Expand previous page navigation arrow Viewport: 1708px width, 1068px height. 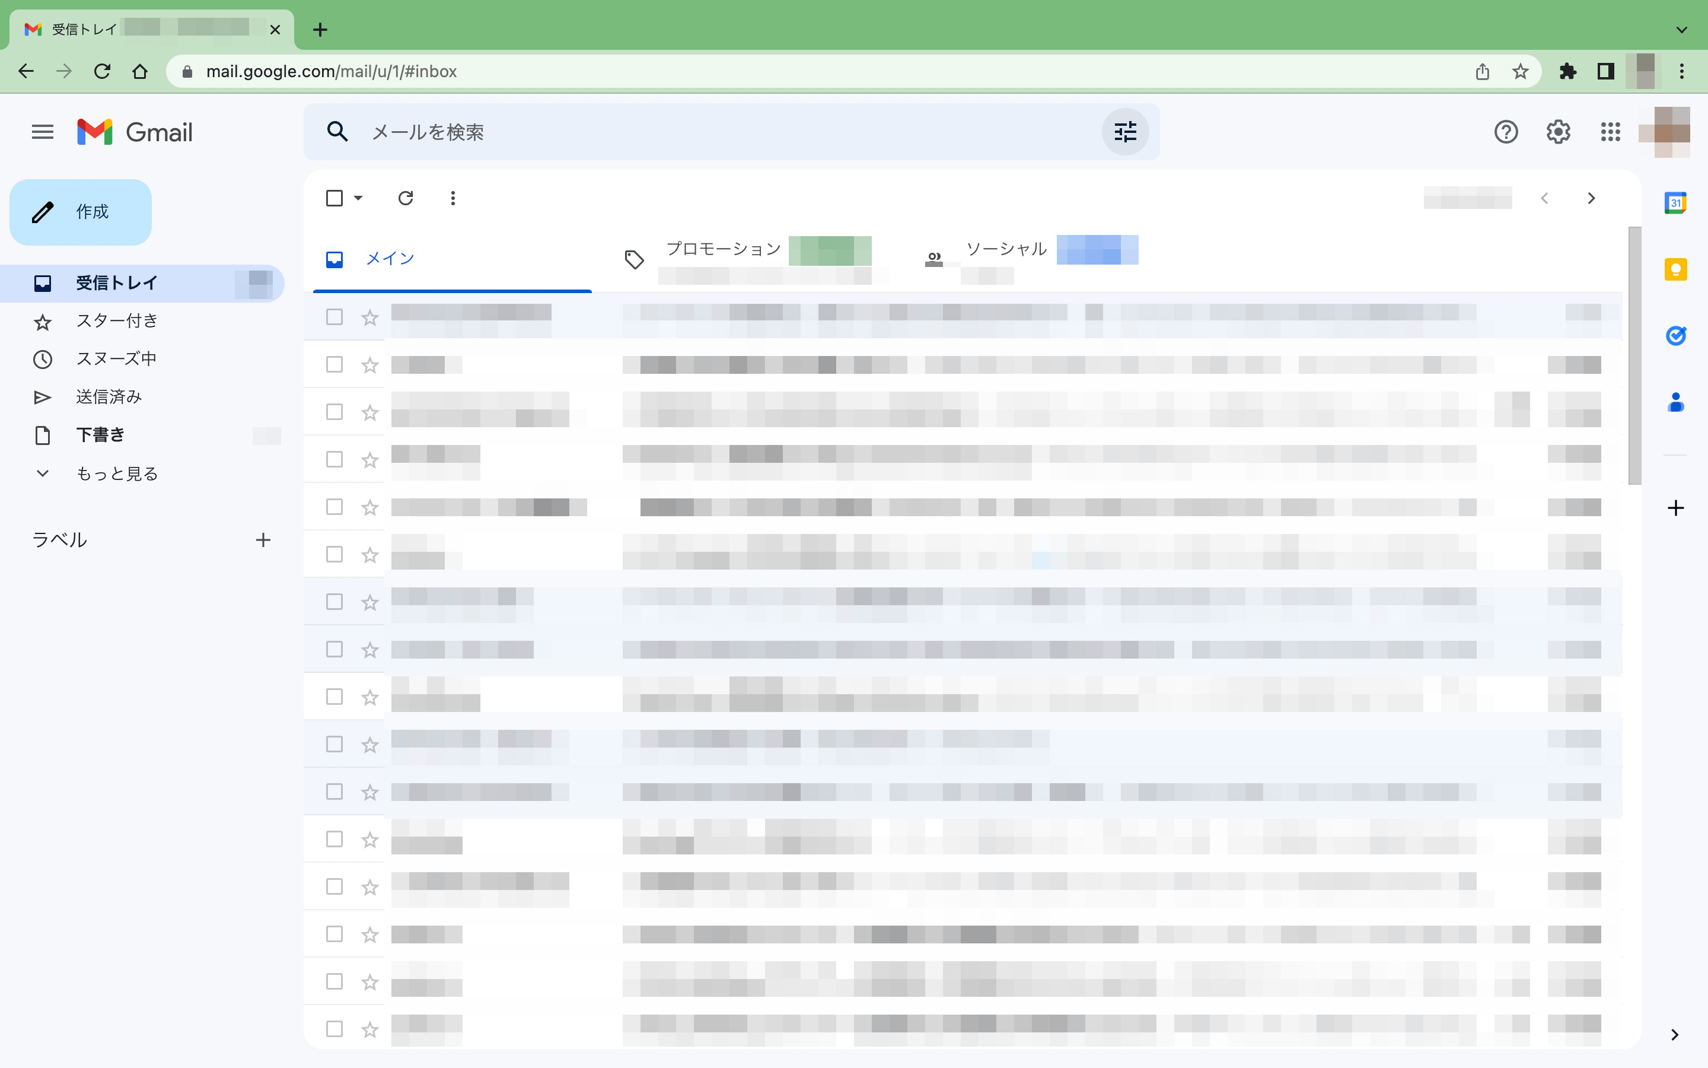[x=1544, y=198]
